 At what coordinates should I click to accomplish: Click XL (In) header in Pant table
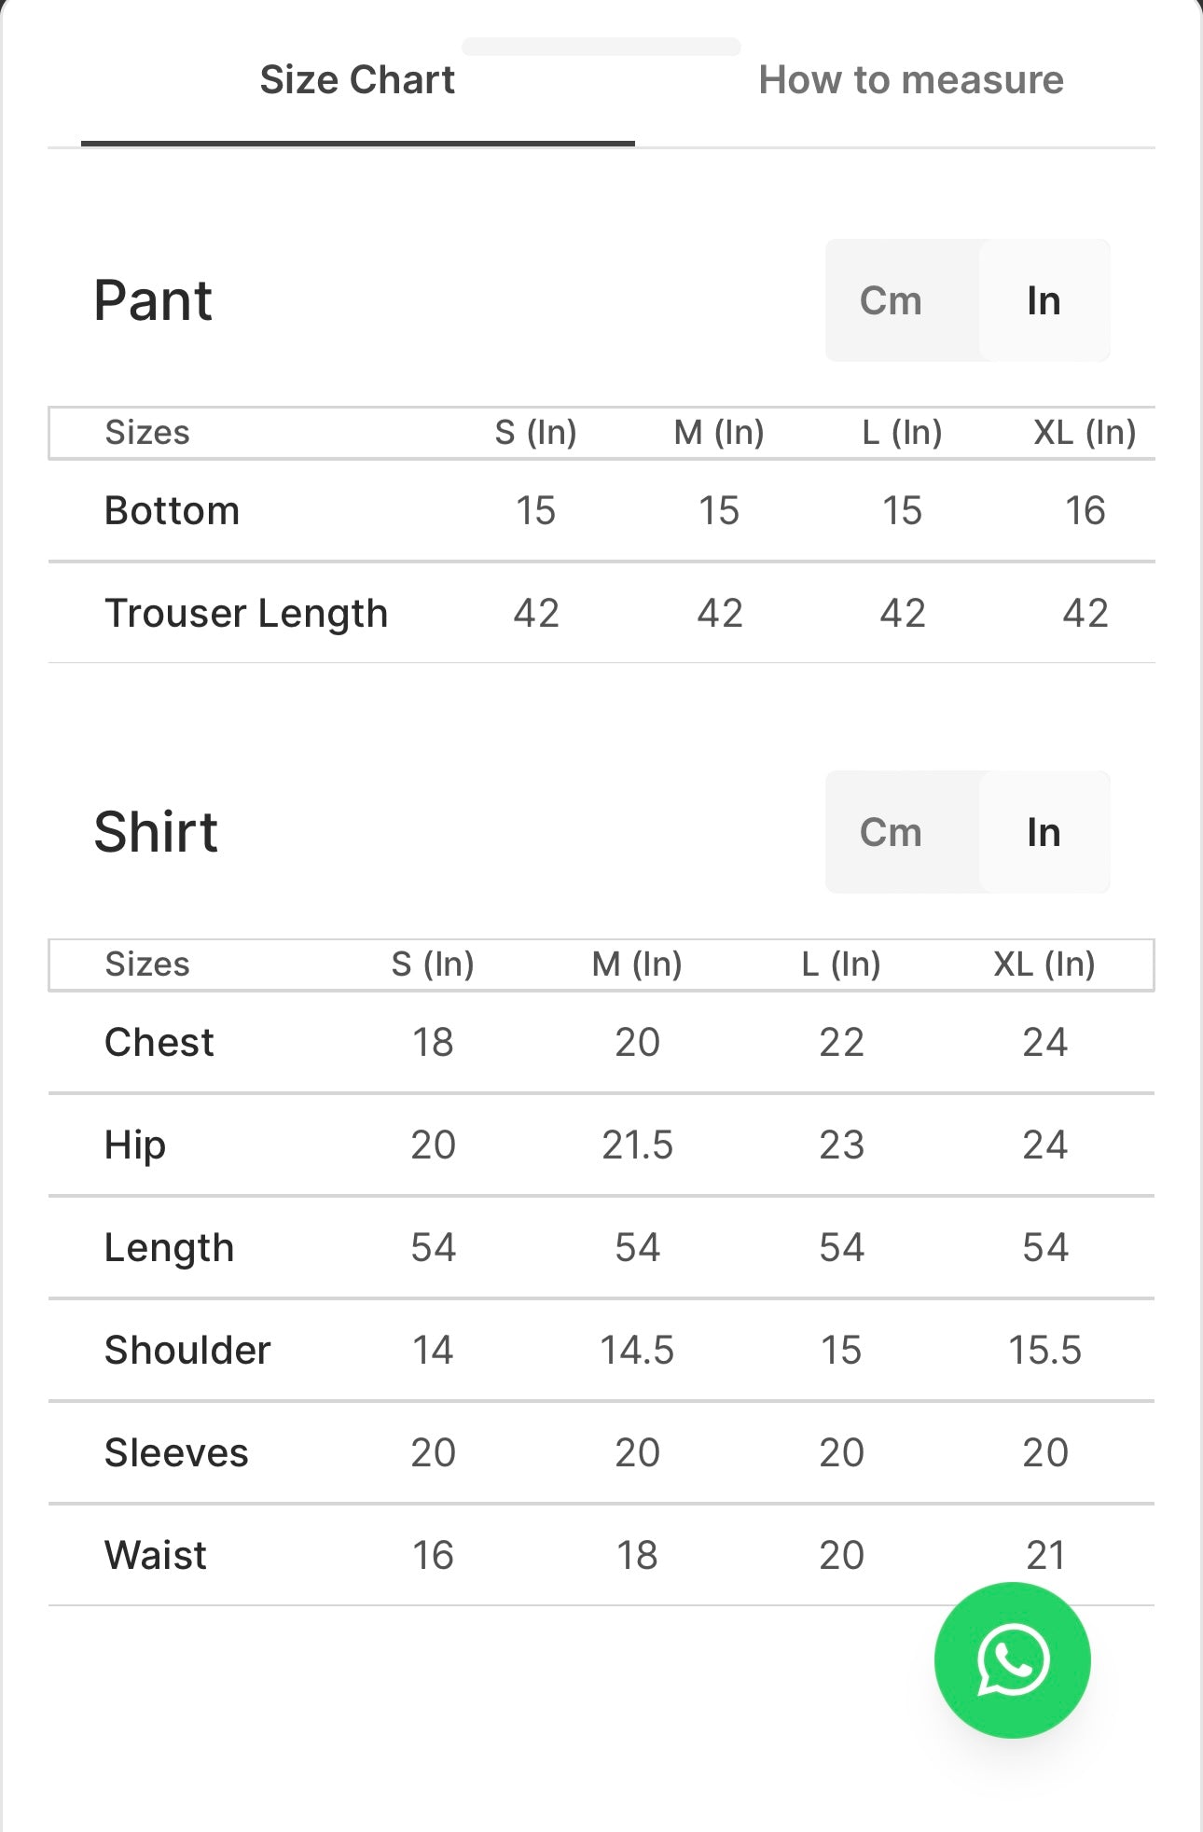(x=1084, y=432)
